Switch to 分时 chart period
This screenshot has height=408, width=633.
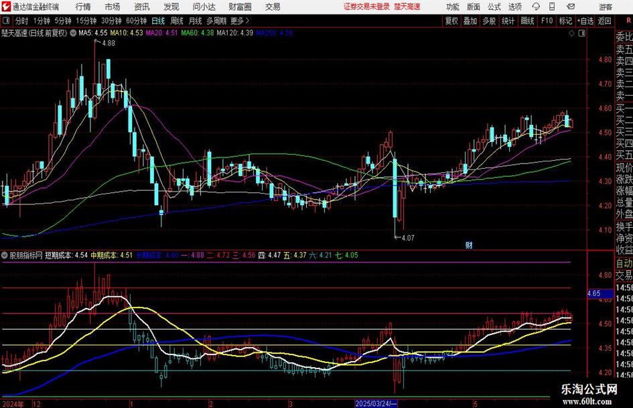(22, 21)
